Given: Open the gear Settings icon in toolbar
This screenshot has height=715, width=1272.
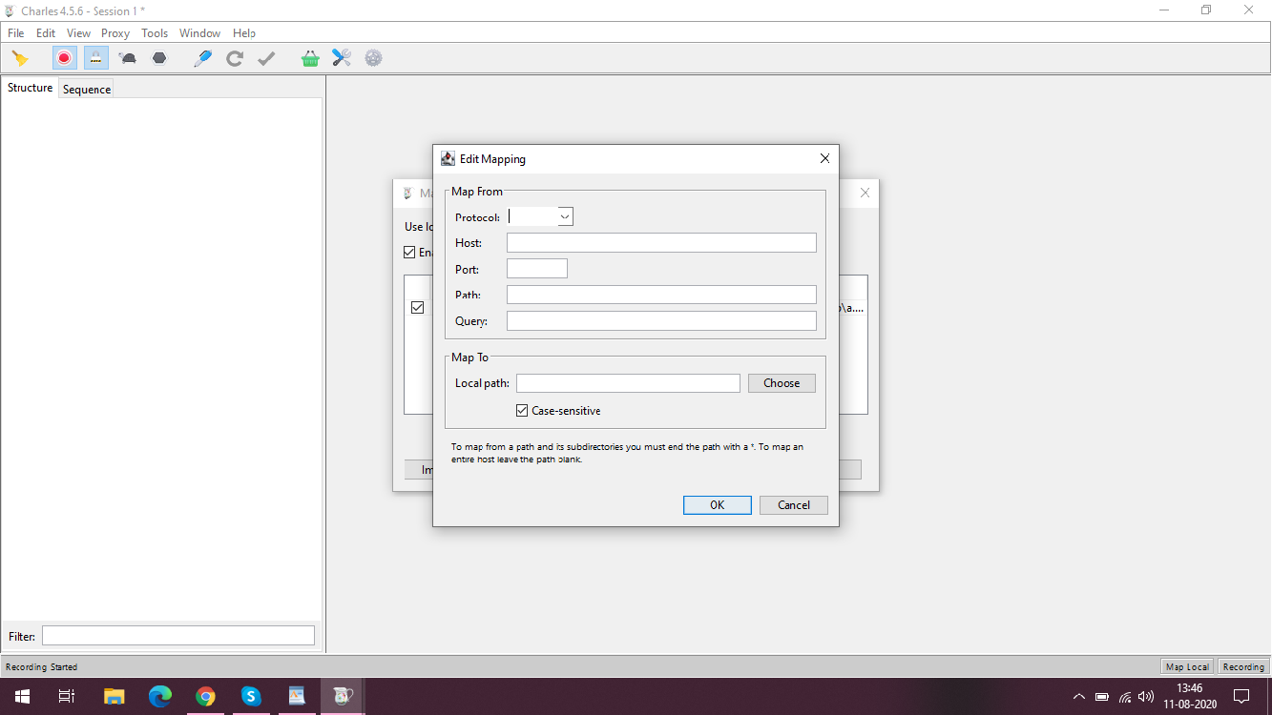Looking at the screenshot, I should (373, 58).
